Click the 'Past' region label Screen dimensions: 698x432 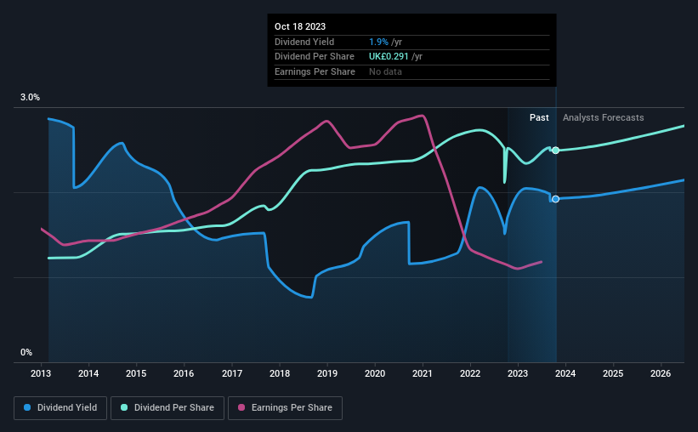[x=539, y=117]
